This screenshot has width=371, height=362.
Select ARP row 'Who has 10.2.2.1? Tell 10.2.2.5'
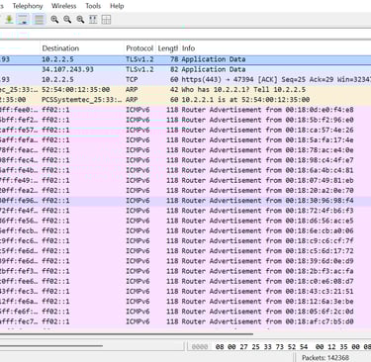[185, 90]
